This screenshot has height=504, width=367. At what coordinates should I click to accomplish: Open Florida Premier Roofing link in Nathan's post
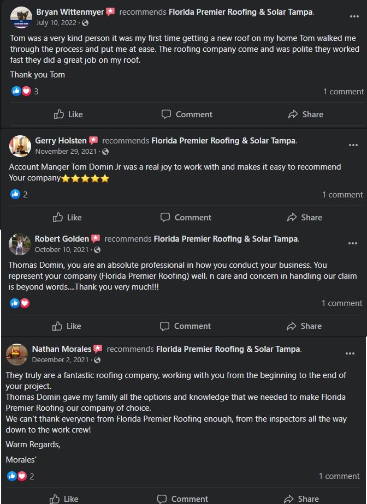point(228,349)
